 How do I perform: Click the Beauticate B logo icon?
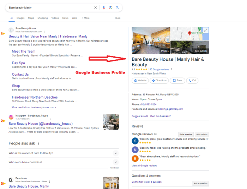coord(11,180)
